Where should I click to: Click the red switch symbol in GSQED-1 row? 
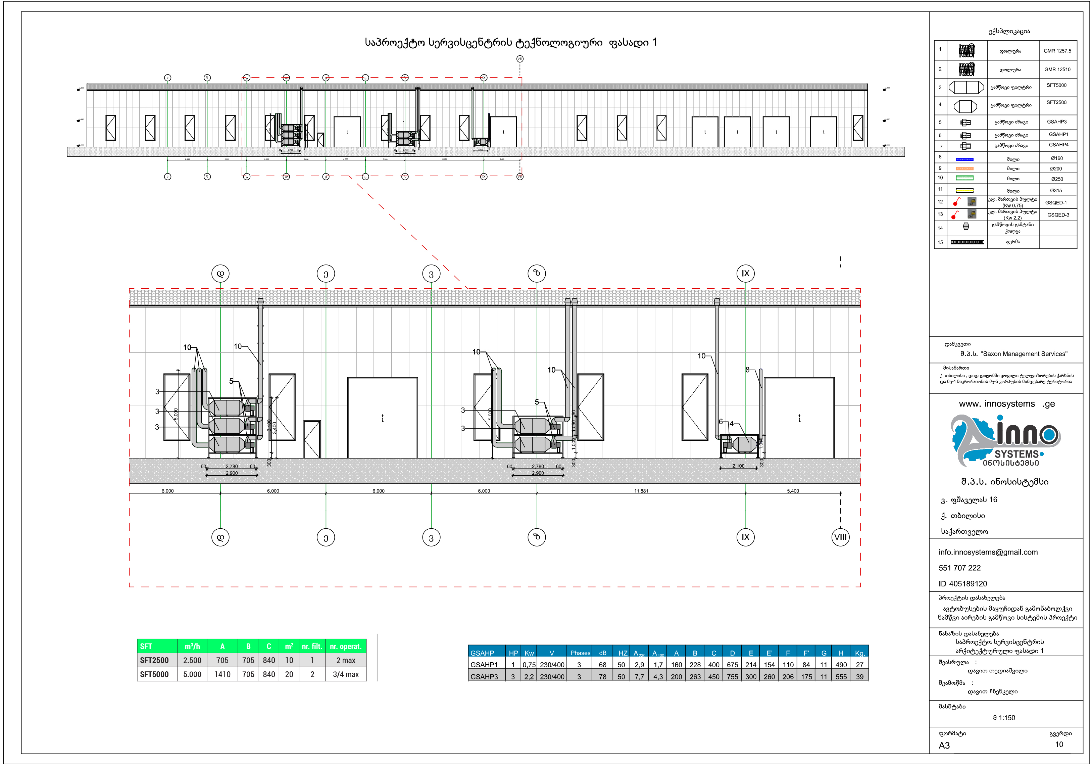pyautogui.click(x=956, y=202)
